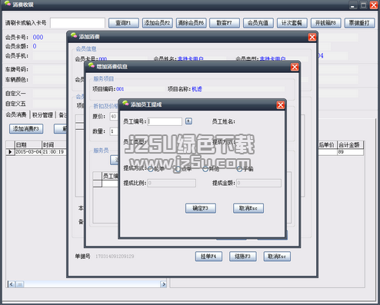Close the 添加员工提成 dialog
The image size is (380, 305).
coord(281,104)
